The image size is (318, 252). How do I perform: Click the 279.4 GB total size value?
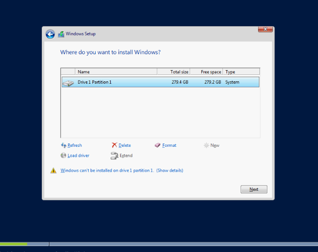tap(180, 82)
